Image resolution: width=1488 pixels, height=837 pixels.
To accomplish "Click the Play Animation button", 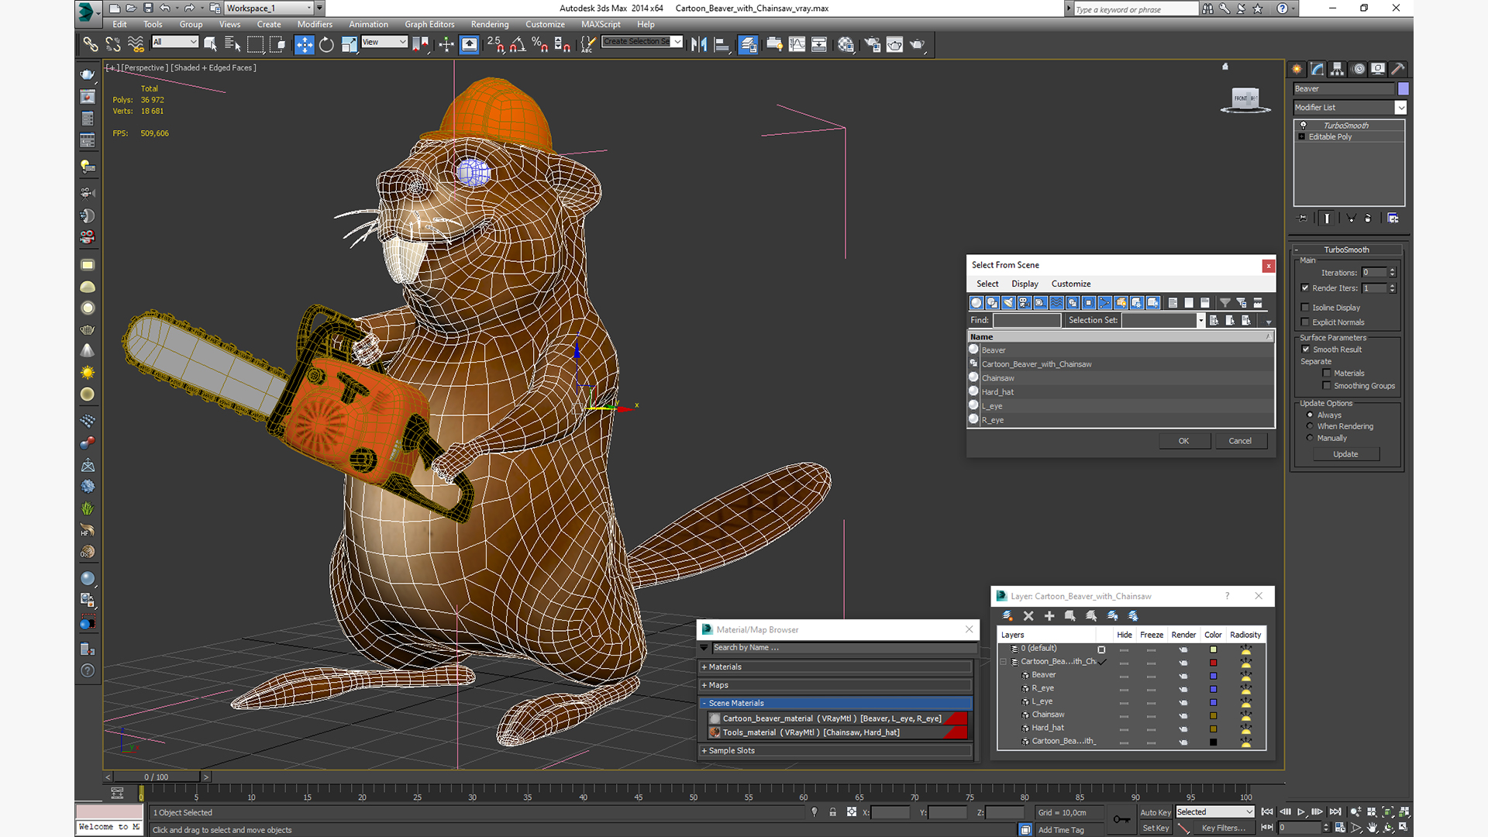I will click(1301, 812).
